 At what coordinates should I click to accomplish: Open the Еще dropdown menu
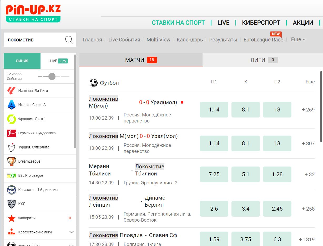tap(298, 40)
